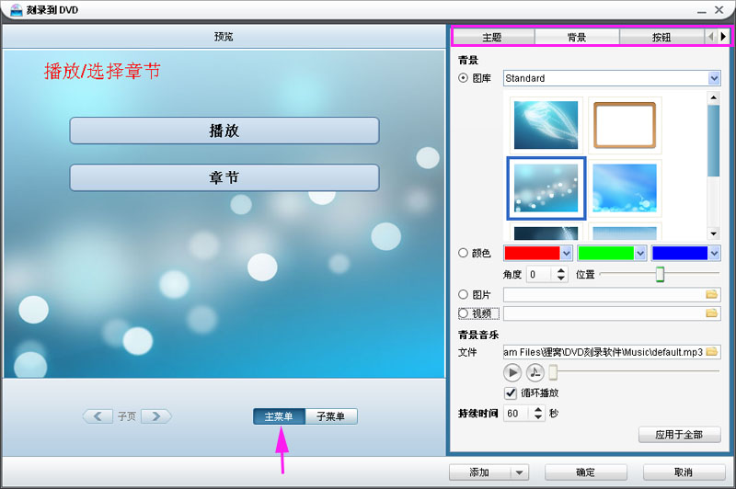Select the 视频 radio button
The width and height of the screenshot is (736, 489).
tap(463, 313)
